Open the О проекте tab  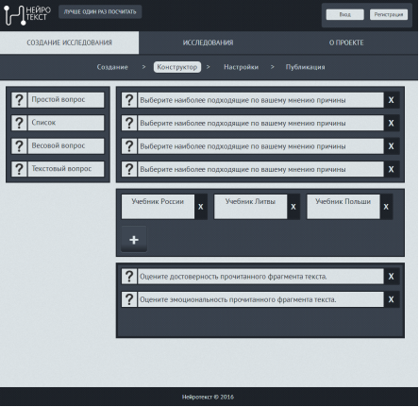click(x=346, y=42)
